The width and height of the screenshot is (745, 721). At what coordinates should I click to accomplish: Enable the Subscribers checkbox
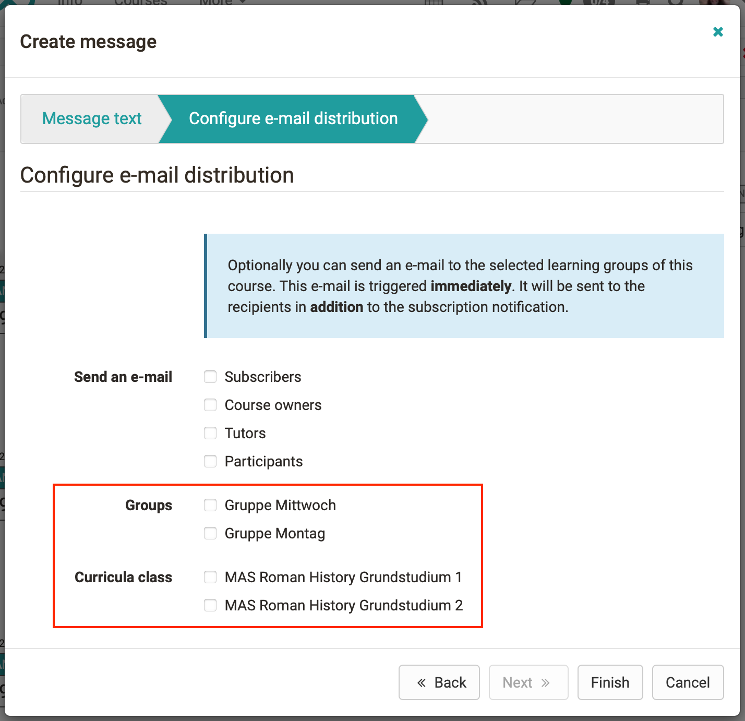point(210,377)
